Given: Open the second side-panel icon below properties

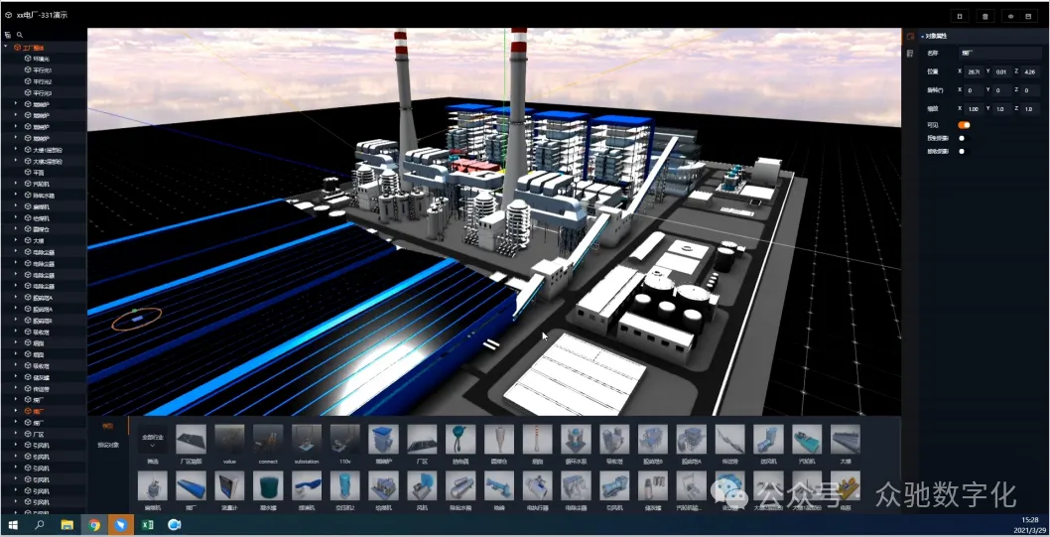Looking at the screenshot, I should point(910,55).
